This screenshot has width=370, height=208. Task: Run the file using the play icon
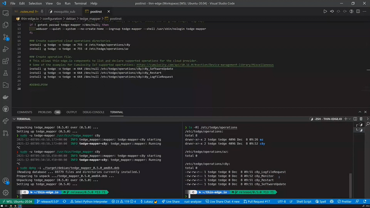pos(325,11)
